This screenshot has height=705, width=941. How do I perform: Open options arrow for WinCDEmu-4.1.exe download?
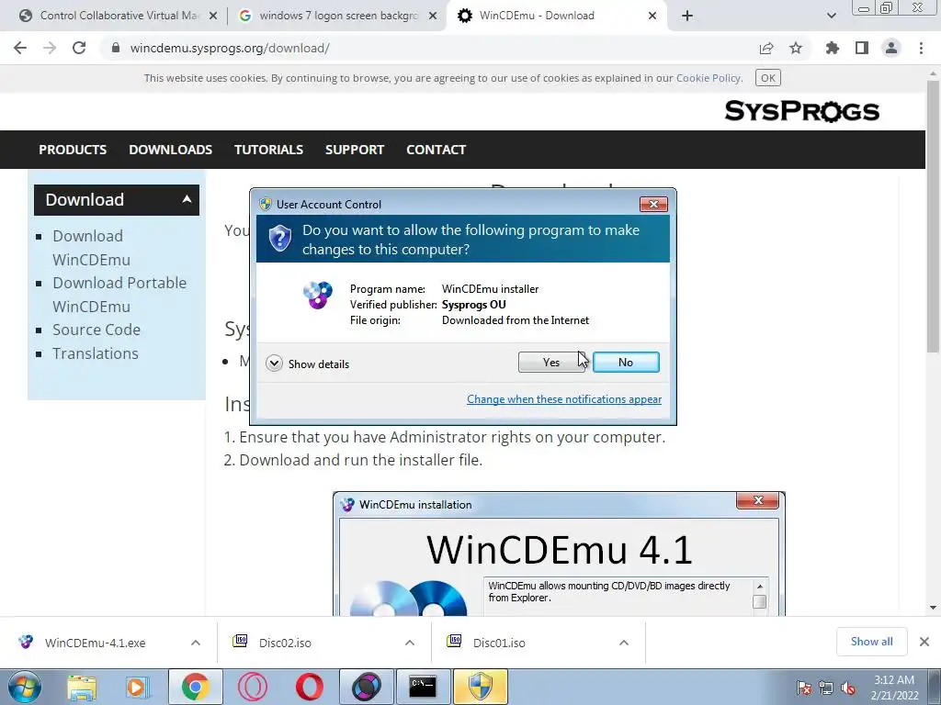[x=196, y=643]
